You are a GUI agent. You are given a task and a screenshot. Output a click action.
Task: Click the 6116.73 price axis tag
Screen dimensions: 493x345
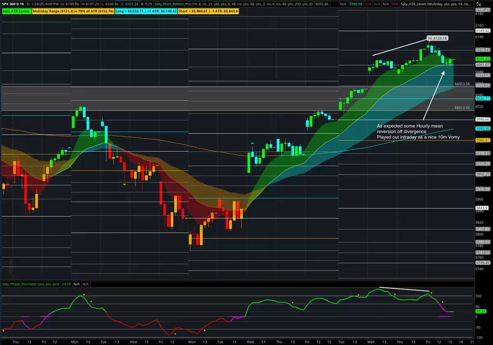click(x=483, y=50)
